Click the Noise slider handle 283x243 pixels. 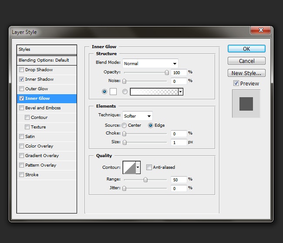[x=124, y=81]
